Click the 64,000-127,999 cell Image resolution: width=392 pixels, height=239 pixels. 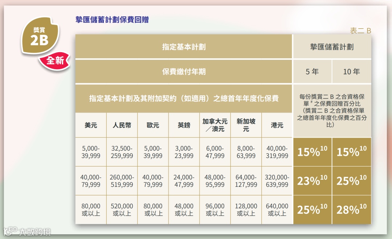coord(246,181)
